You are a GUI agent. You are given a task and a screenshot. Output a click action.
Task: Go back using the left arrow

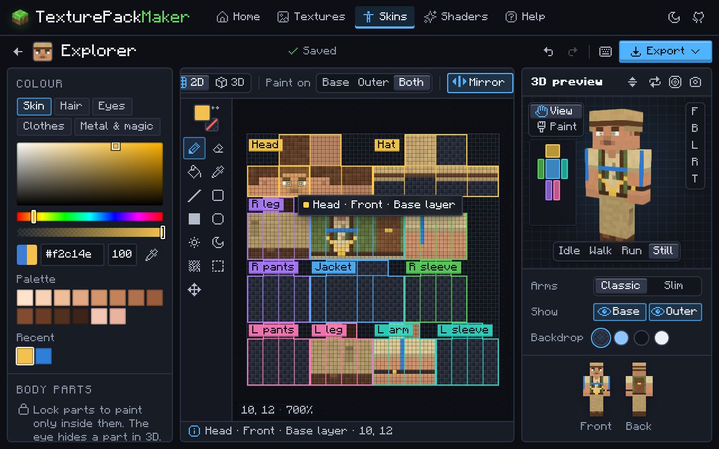click(18, 52)
